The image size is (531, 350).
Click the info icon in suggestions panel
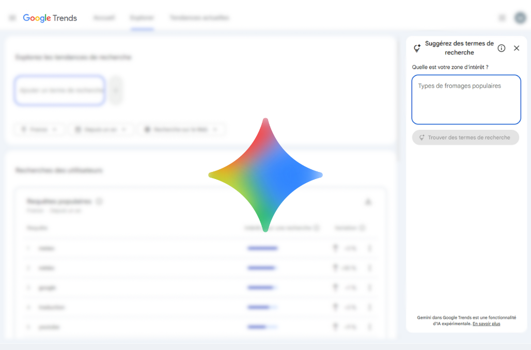click(x=501, y=48)
